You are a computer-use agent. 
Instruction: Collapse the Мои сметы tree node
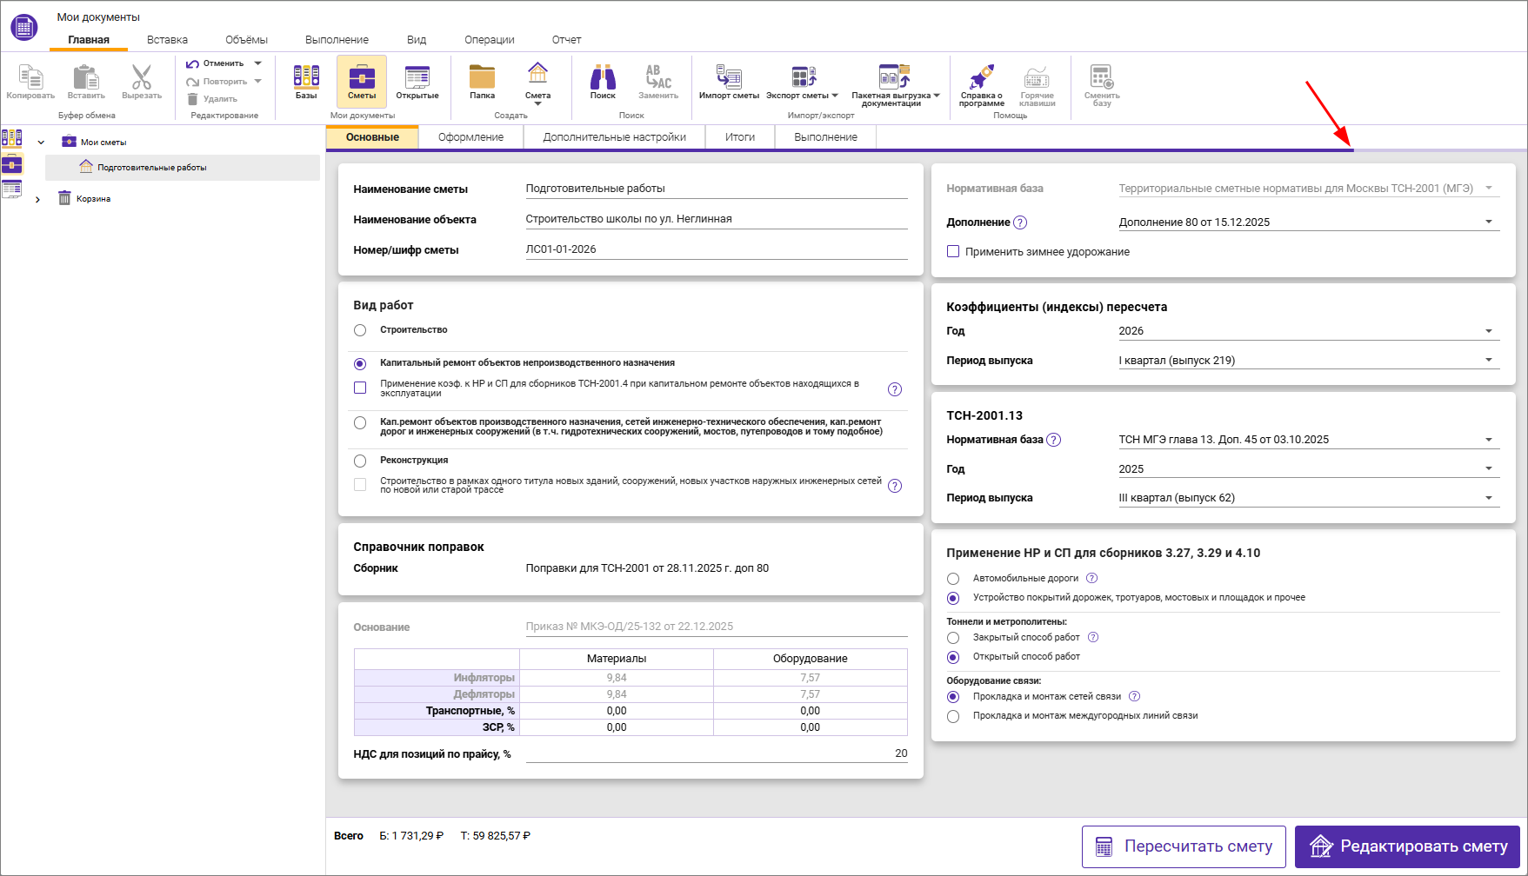pos(41,143)
